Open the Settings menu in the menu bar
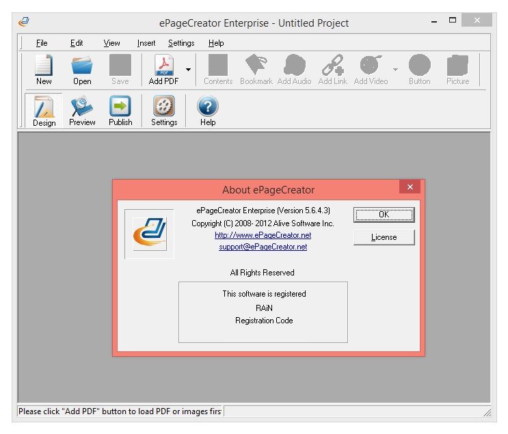The width and height of the screenshot is (508, 434). 181,43
